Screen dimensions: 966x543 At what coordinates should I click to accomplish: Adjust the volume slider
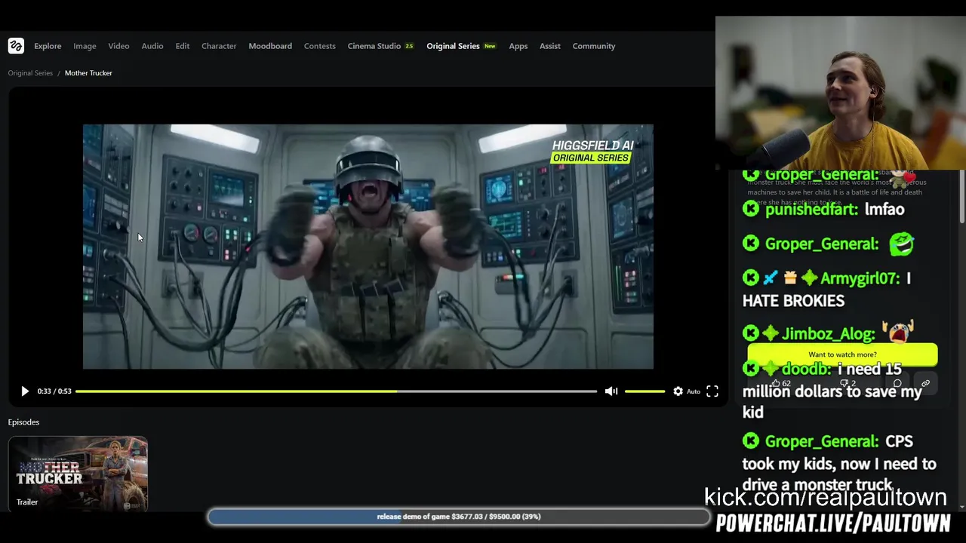[x=645, y=391]
